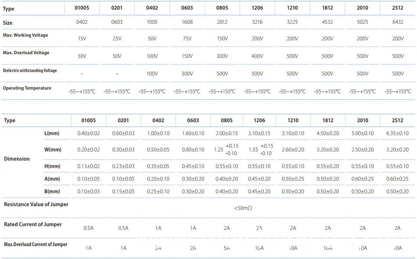417x259 pixels.
Task: Click the length value 4.50±0.20
Action: click(x=327, y=133)
